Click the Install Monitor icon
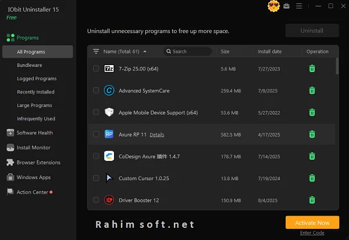349x240 pixels. pos(10,148)
